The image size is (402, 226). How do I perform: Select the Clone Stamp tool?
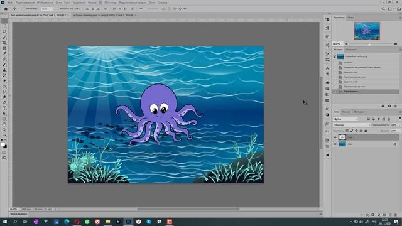[4, 70]
